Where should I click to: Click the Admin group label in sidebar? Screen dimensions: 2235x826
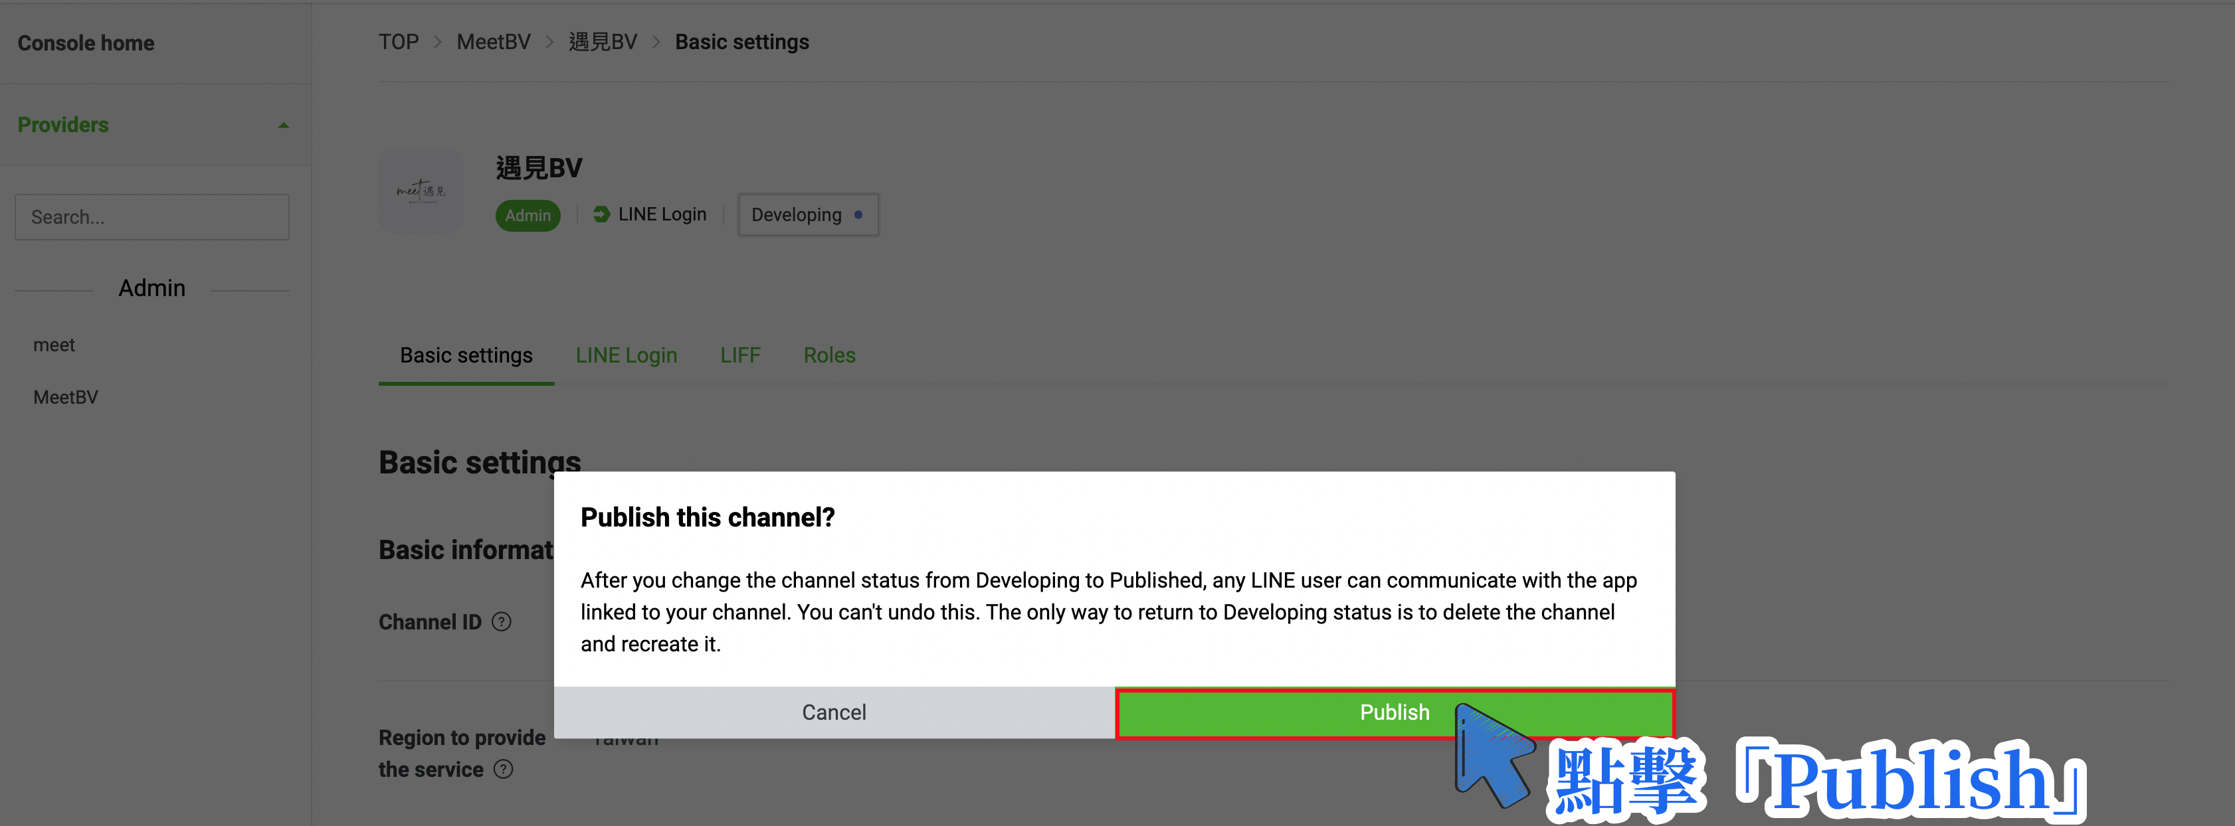point(152,288)
